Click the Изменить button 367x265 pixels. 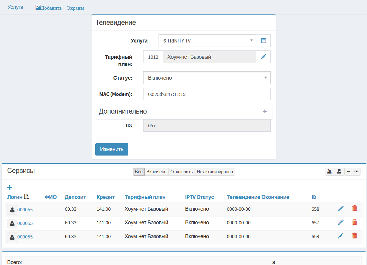coord(112,149)
